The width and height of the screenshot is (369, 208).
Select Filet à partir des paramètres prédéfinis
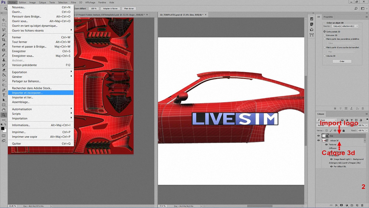point(325,39)
